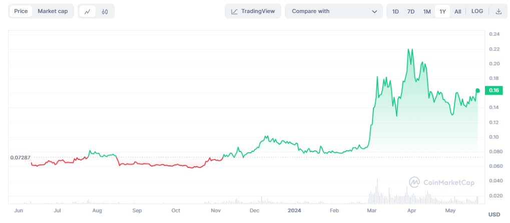This screenshot has height=223, width=510.
Task: Toggle LOG scale on chart
Action: (477, 11)
